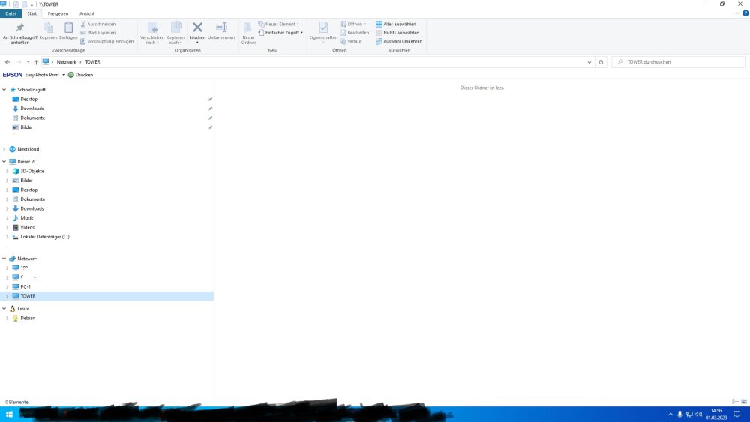Click the Eigenschaften icon

tap(323, 28)
